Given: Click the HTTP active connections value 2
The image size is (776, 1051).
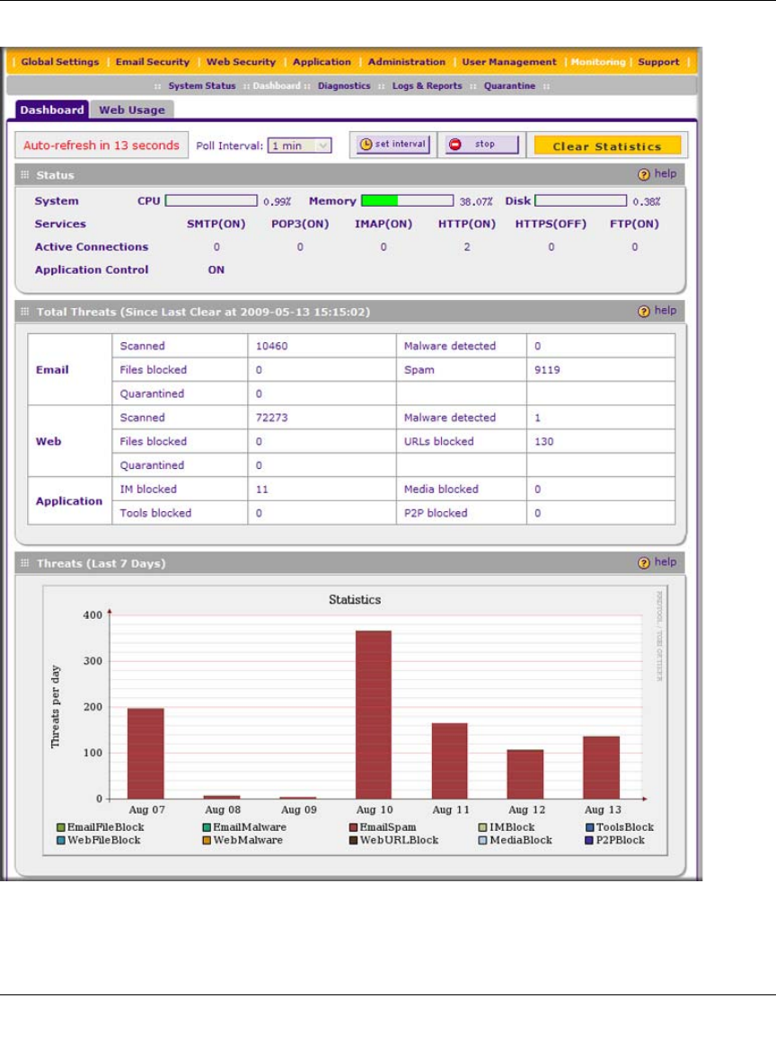Looking at the screenshot, I should (x=467, y=247).
